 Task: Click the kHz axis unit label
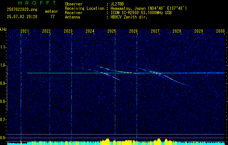(x=3, y=29)
